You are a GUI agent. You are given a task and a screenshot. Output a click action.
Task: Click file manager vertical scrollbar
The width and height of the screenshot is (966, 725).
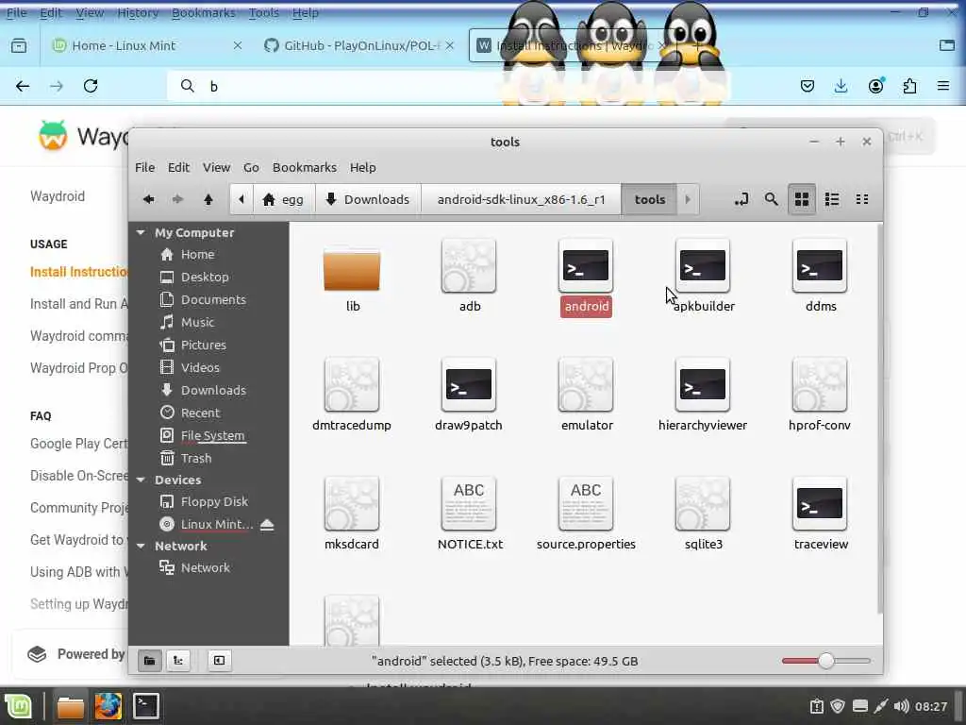[x=879, y=419]
